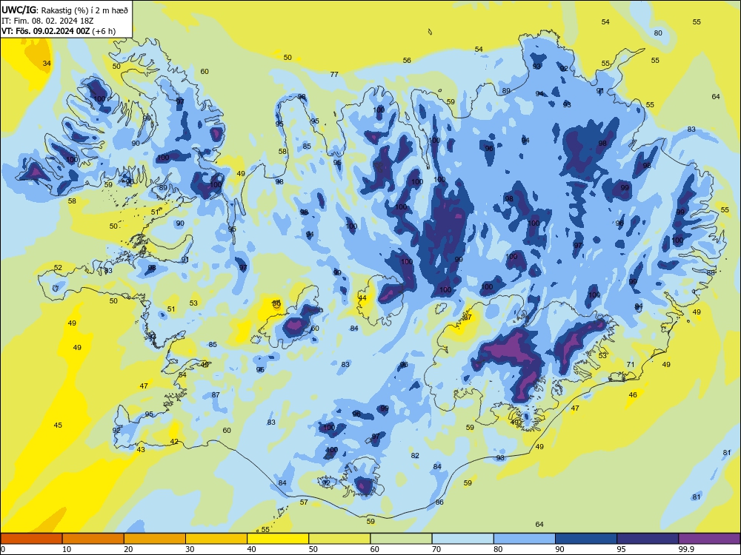The width and height of the screenshot is (741, 555).
Task: Click the purple 99.9+ legend swatch
Action: (x=709, y=539)
